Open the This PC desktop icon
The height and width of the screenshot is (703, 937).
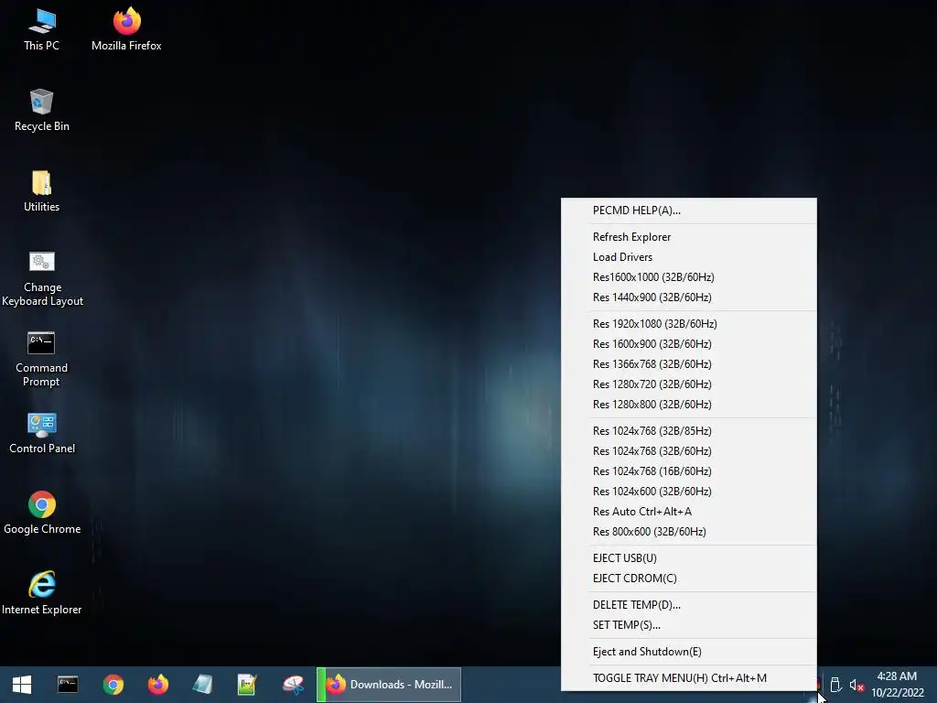coord(42,30)
